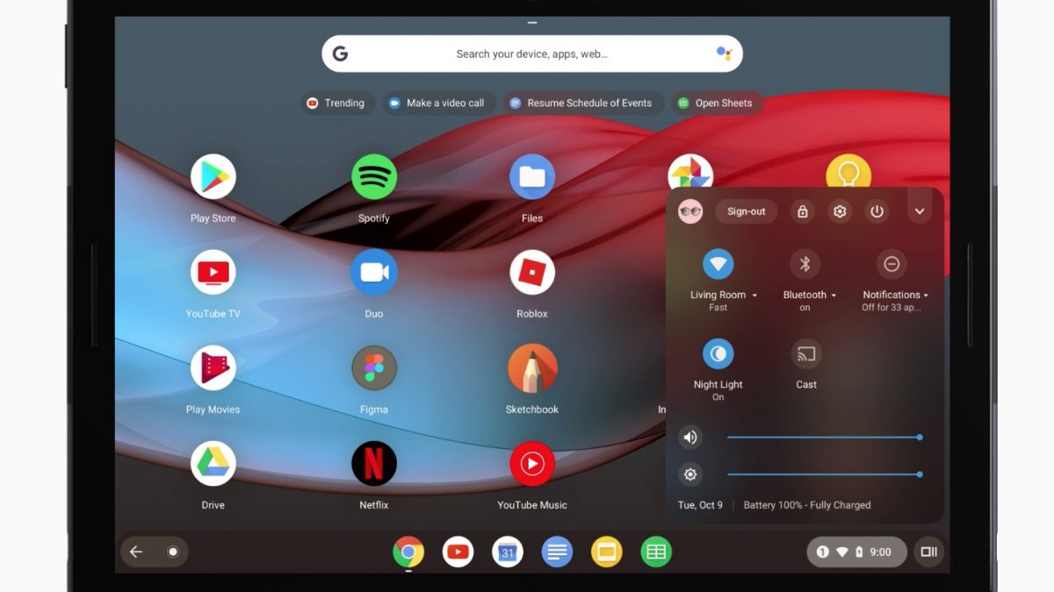Click the Sign-out button
Viewport: 1054px width, 592px height.
[x=746, y=211]
